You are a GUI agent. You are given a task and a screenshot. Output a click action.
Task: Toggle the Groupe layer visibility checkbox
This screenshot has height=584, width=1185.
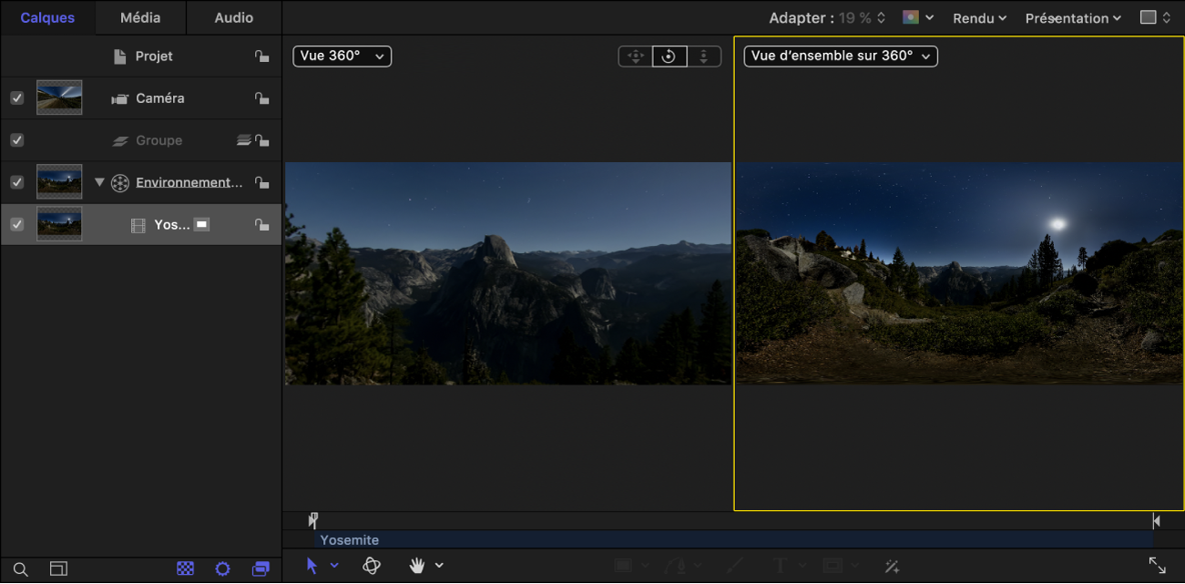(x=17, y=140)
